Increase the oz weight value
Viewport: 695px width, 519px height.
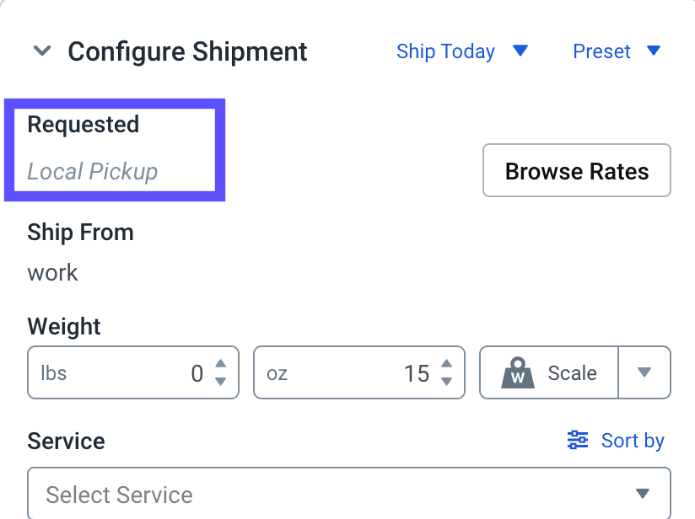coord(447,365)
